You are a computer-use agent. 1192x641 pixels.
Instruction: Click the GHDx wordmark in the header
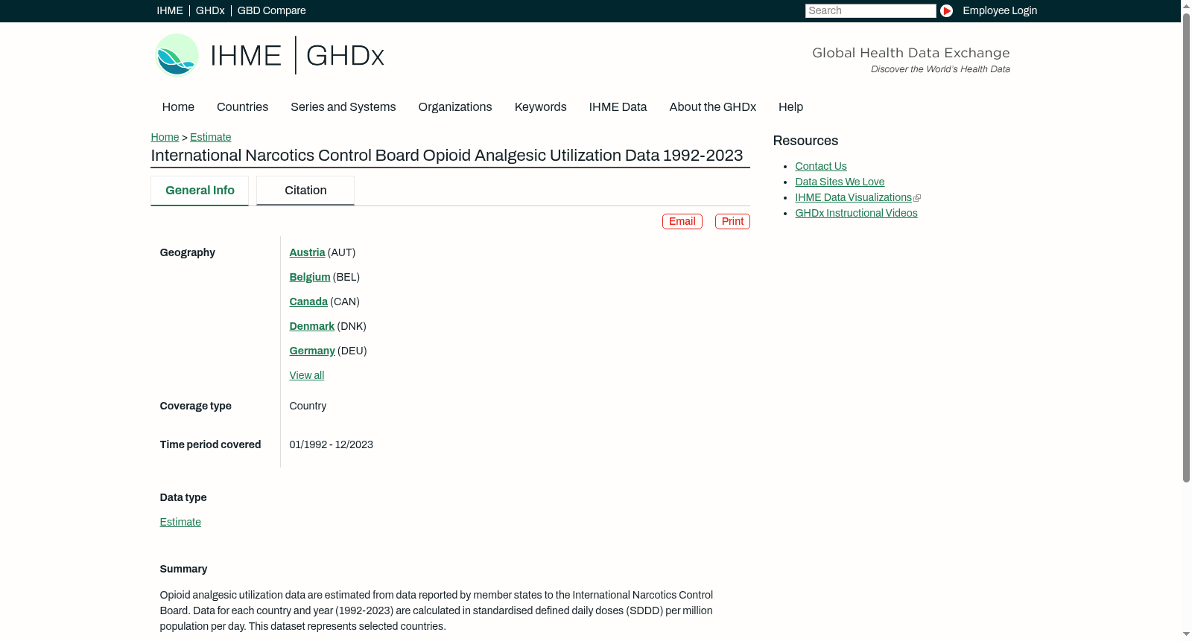click(345, 56)
